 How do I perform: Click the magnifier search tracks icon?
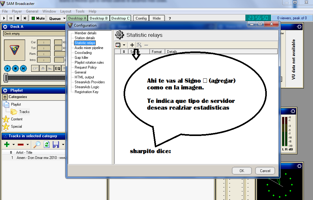click(37, 144)
